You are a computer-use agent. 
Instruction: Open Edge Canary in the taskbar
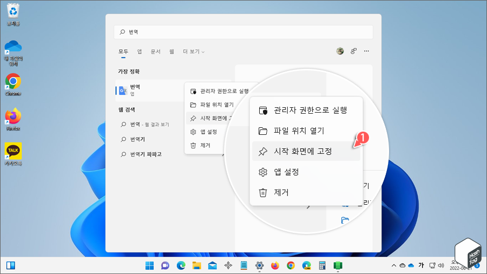[x=307, y=266]
